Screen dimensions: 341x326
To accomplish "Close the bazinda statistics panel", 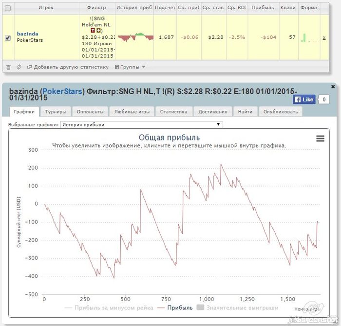I will [x=333, y=86].
